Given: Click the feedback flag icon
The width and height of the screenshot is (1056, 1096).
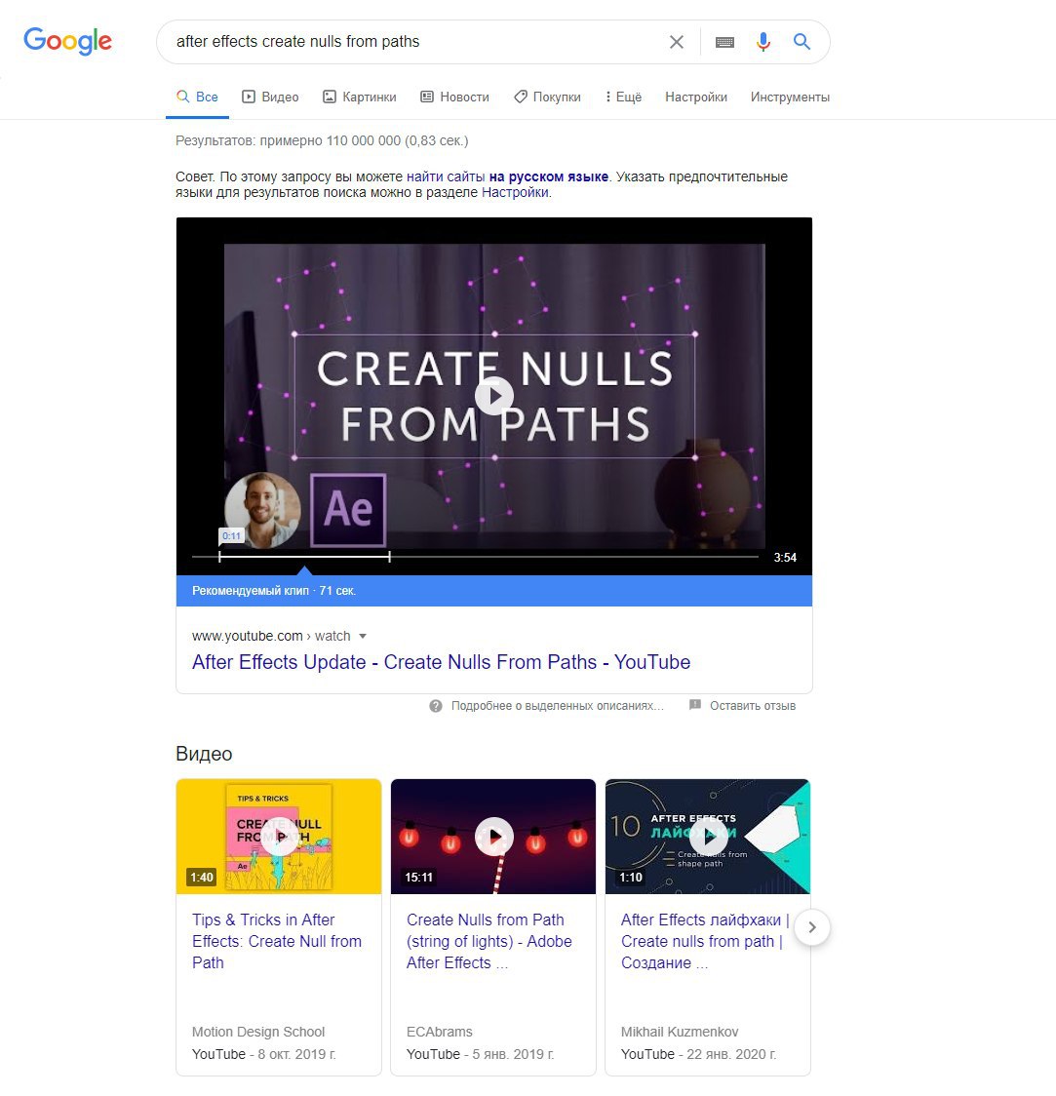Looking at the screenshot, I should 694,705.
